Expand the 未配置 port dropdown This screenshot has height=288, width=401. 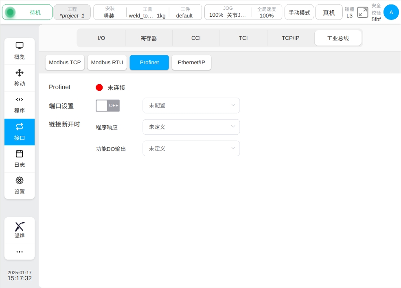tap(191, 105)
